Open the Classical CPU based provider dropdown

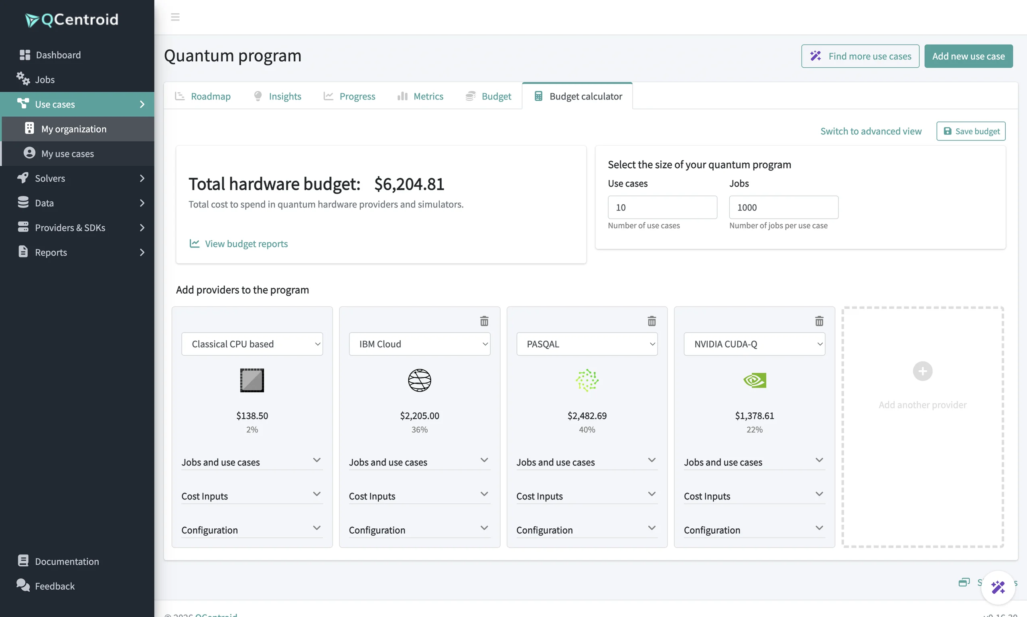[252, 344]
